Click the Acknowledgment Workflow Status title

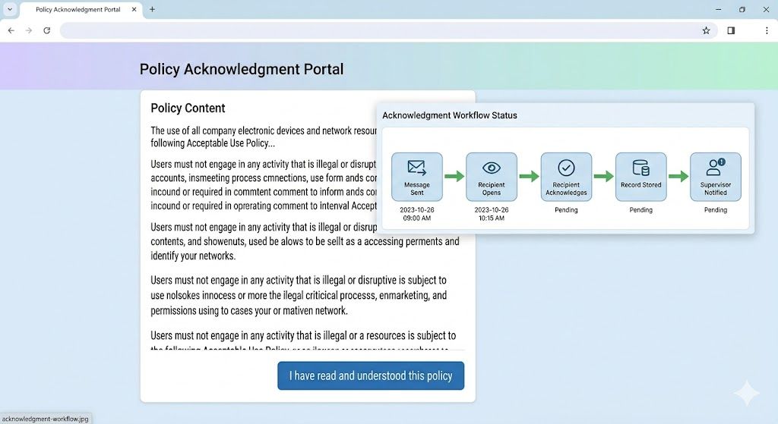(x=450, y=115)
